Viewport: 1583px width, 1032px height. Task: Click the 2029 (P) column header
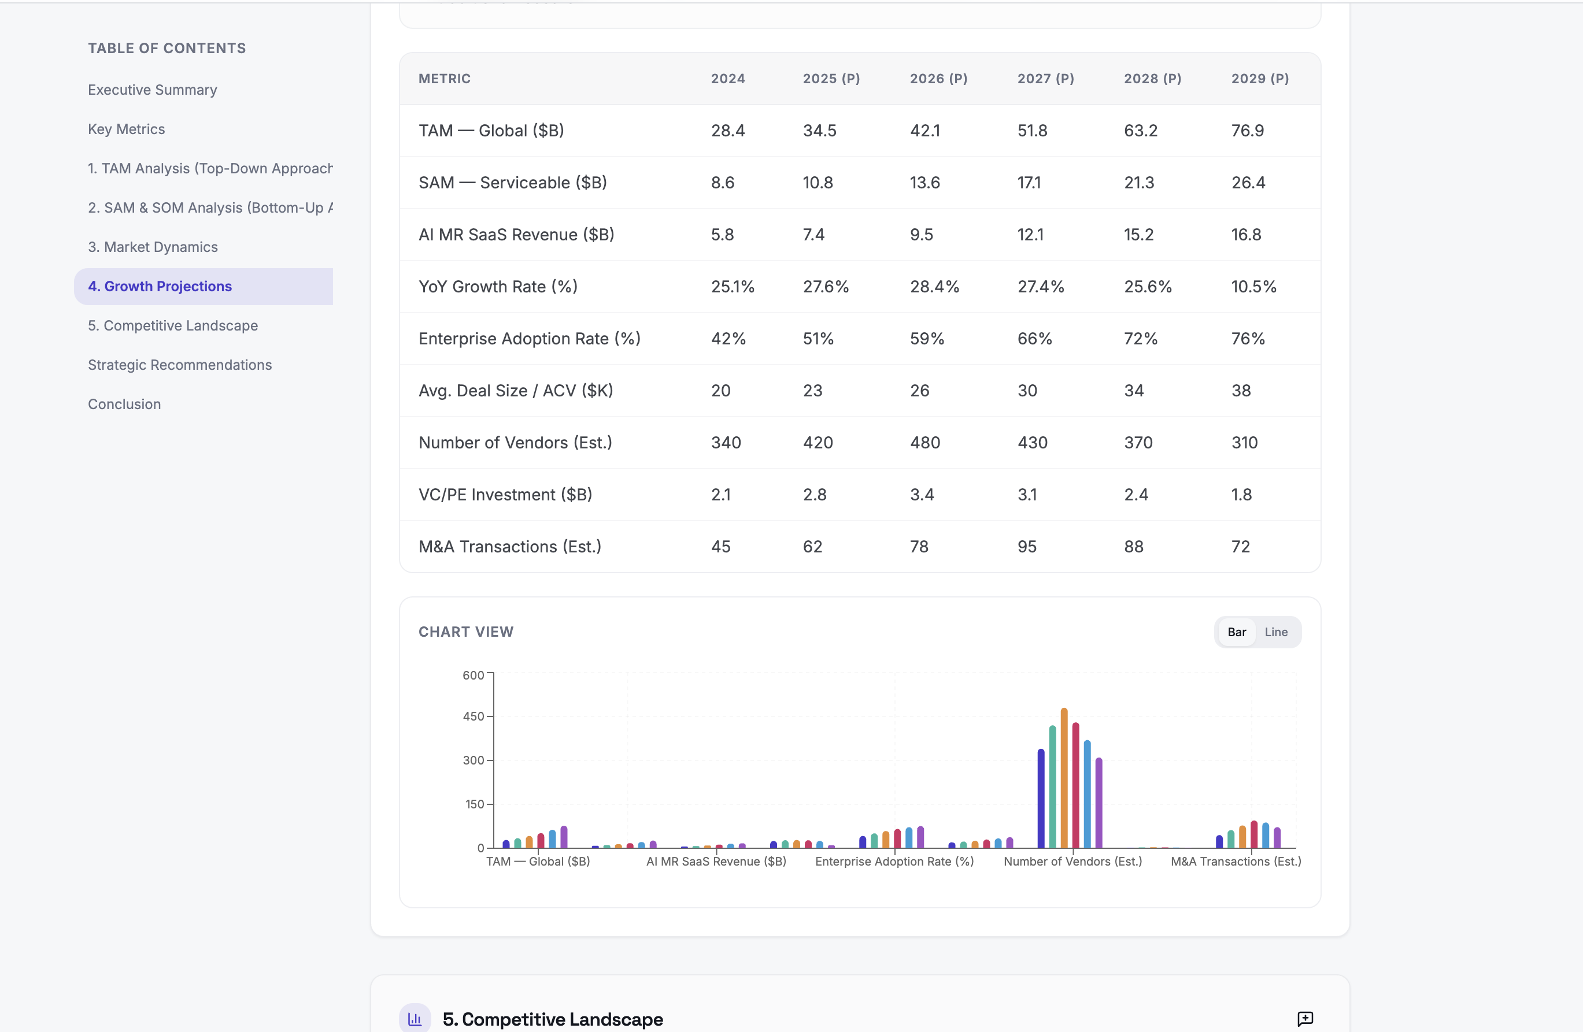(x=1260, y=79)
